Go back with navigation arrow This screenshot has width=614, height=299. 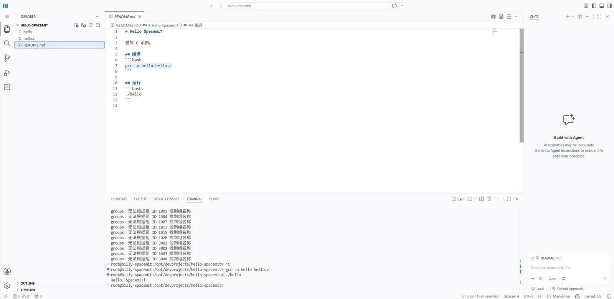point(212,6)
